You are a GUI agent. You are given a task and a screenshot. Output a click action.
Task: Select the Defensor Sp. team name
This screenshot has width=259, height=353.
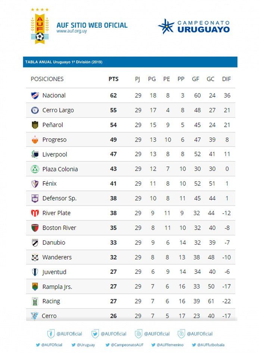[x=59, y=198]
